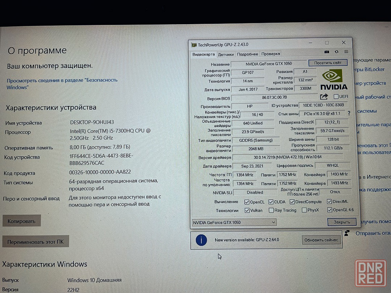Switch to the Подробнее tab

click(x=248, y=54)
